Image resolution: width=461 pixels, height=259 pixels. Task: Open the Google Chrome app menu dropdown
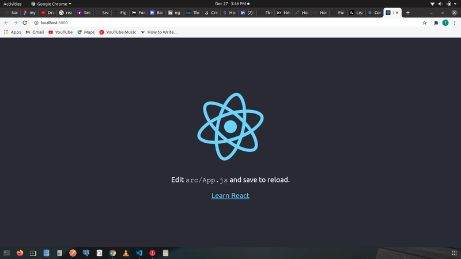(x=51, y=4)
